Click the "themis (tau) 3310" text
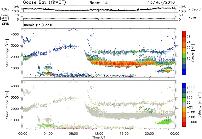Viewport: 202px width, 139px height. [39, 25]
